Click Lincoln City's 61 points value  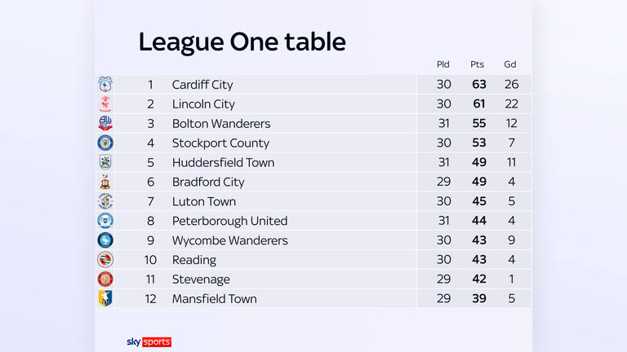pos(478,104)
